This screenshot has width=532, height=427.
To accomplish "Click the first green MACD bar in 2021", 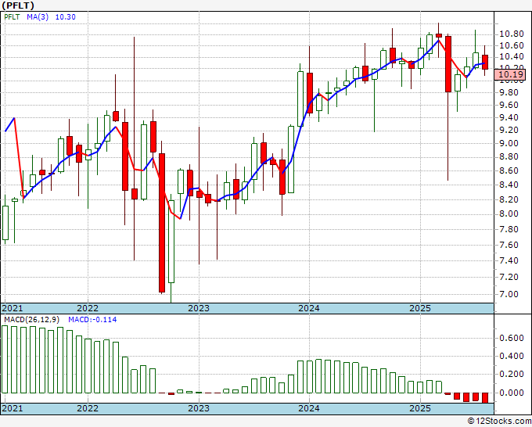I will tap(5, 359).
